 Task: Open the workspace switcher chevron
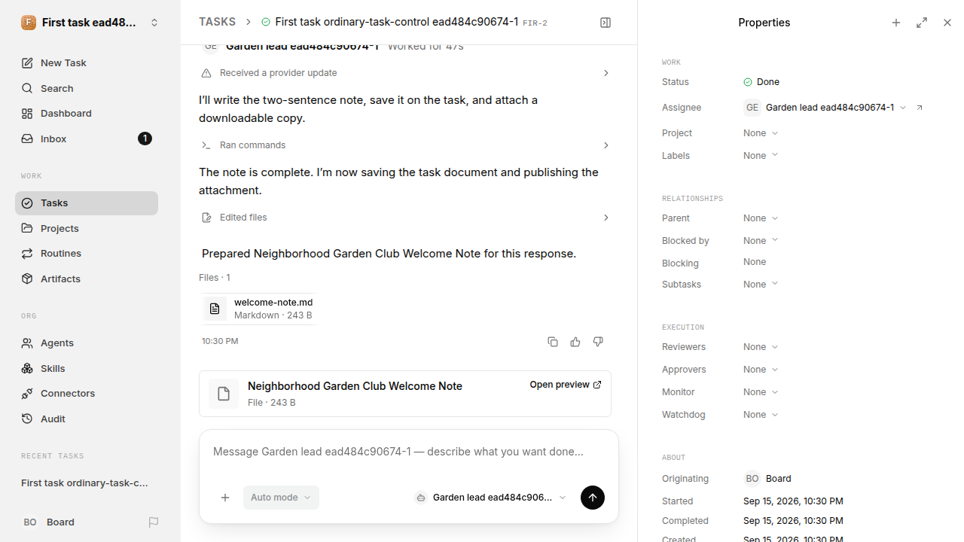154,23
